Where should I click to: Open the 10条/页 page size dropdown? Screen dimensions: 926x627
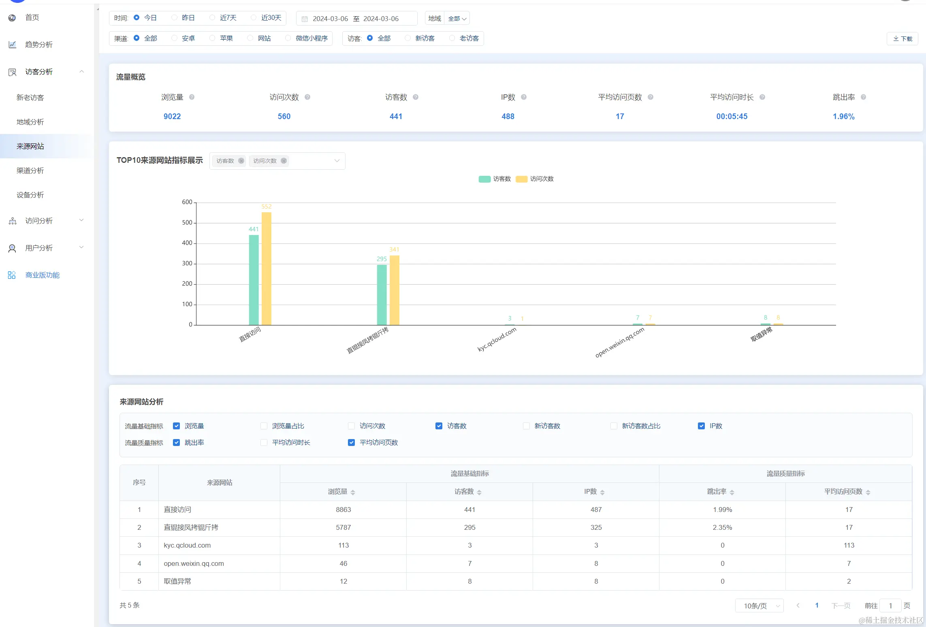pos(760,606)
